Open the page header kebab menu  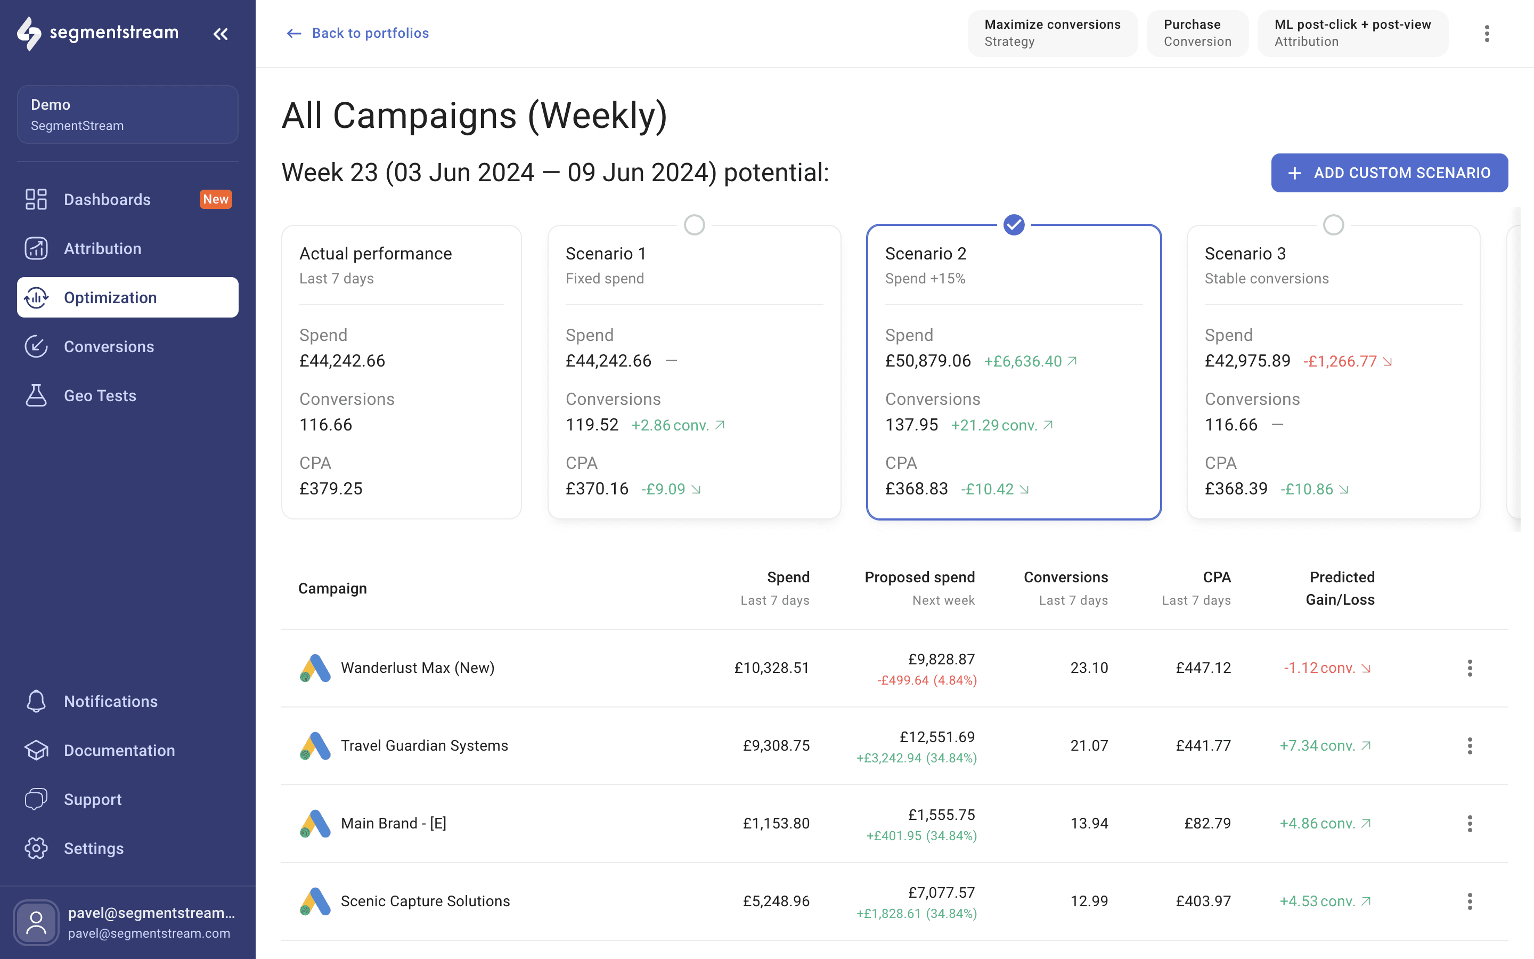pos(1487,34)
